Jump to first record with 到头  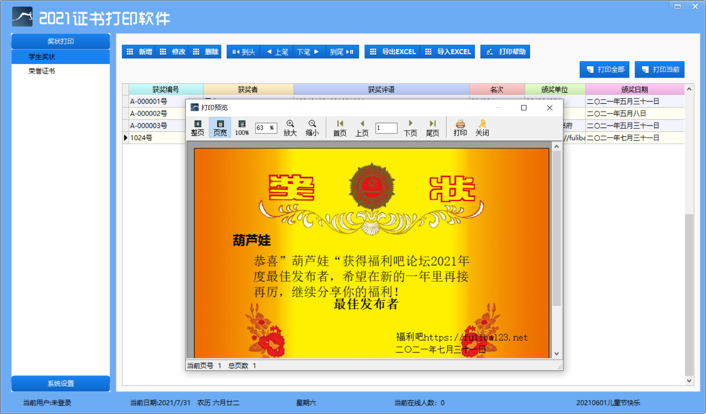pyautogui.click(x=244, y=52)
